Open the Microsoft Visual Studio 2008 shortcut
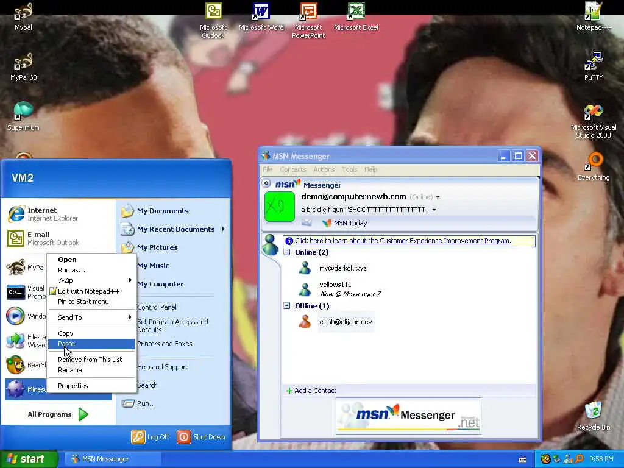624x468 pixels. point(594,120)
